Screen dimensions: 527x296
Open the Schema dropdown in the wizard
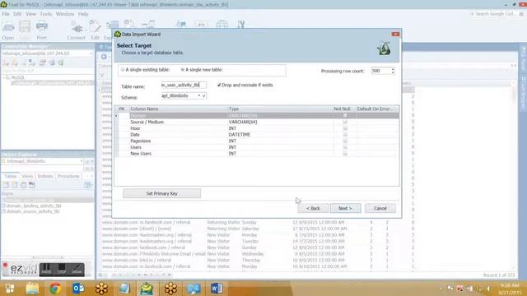pos(203,96)
